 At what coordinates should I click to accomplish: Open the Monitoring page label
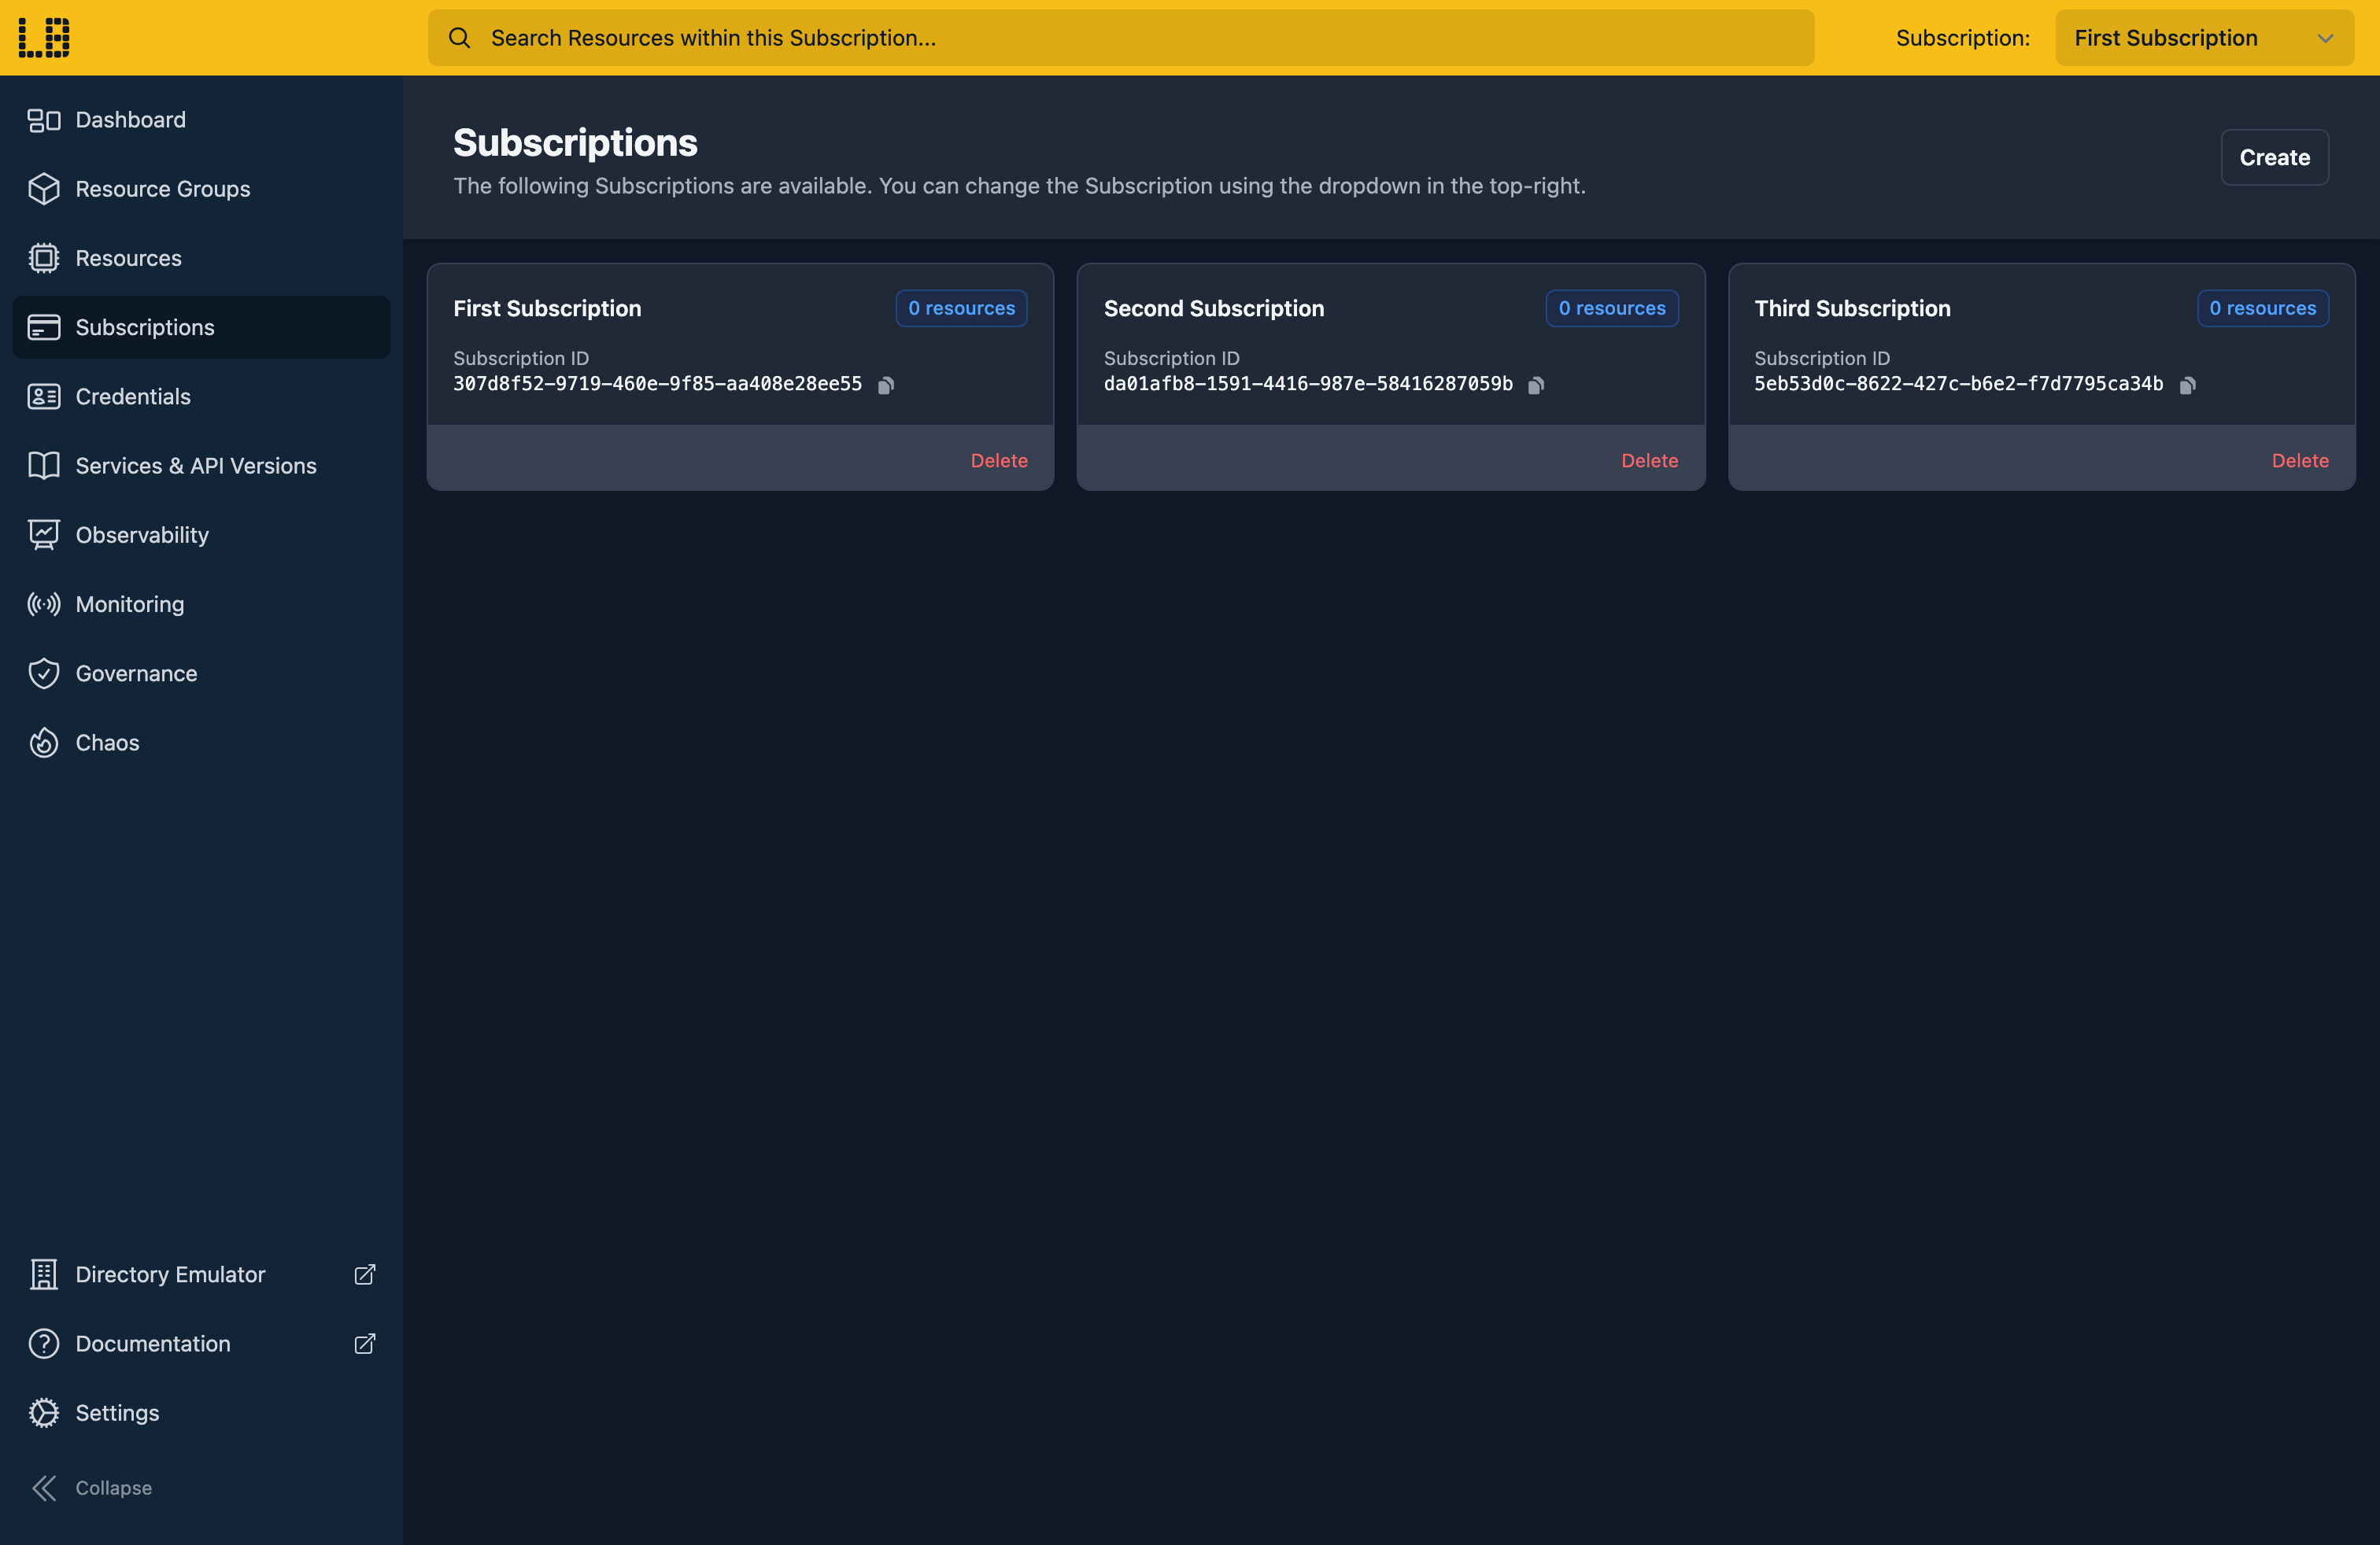[130, 605]
